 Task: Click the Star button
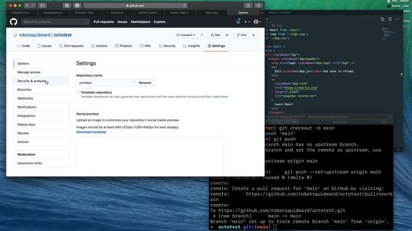tap(216, 35)
